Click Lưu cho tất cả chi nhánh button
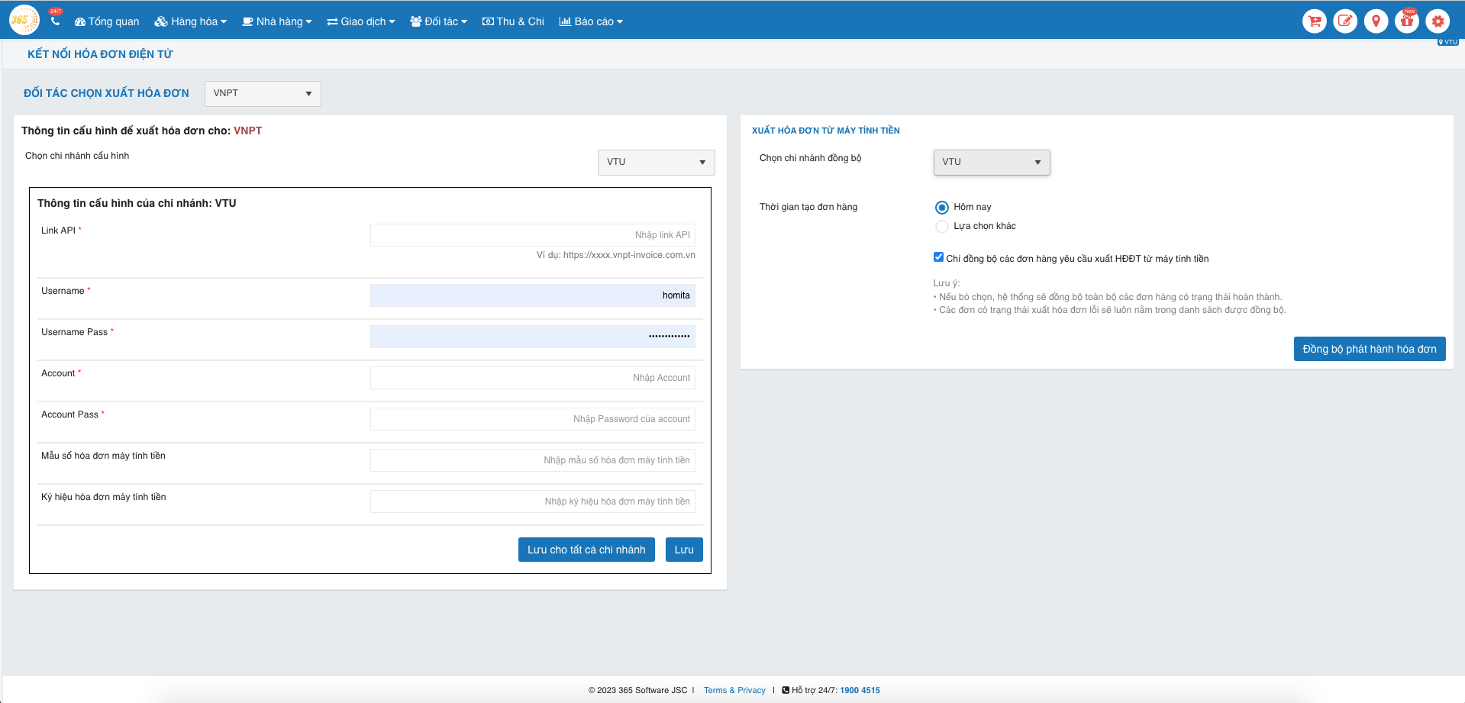 [586, 550]
